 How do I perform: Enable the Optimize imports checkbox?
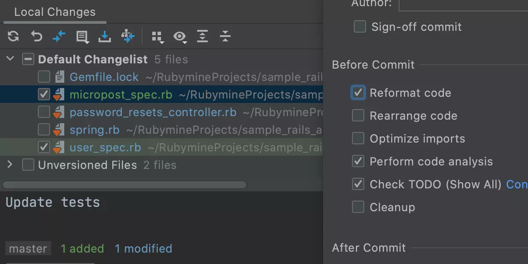pyautogui.click(x=358, y=139)
